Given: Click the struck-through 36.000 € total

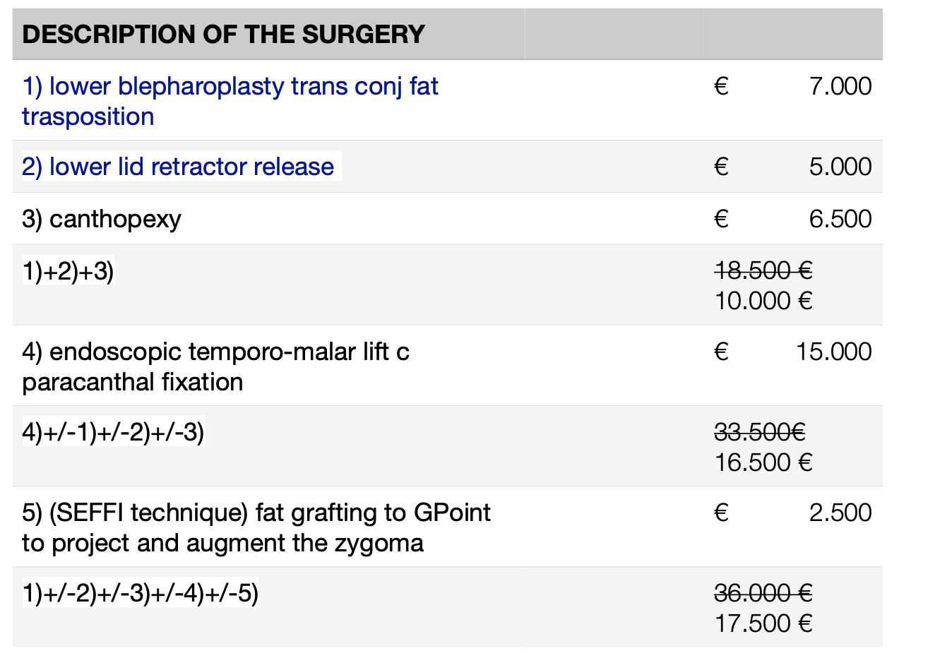Looking at the screenshot, I should click(763, 592).
